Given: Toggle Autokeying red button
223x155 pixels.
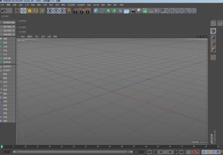Looking at the screenshot, I should point(197,152).
